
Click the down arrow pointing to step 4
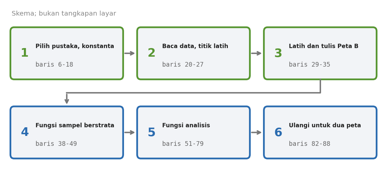click(x=67, y=99)
